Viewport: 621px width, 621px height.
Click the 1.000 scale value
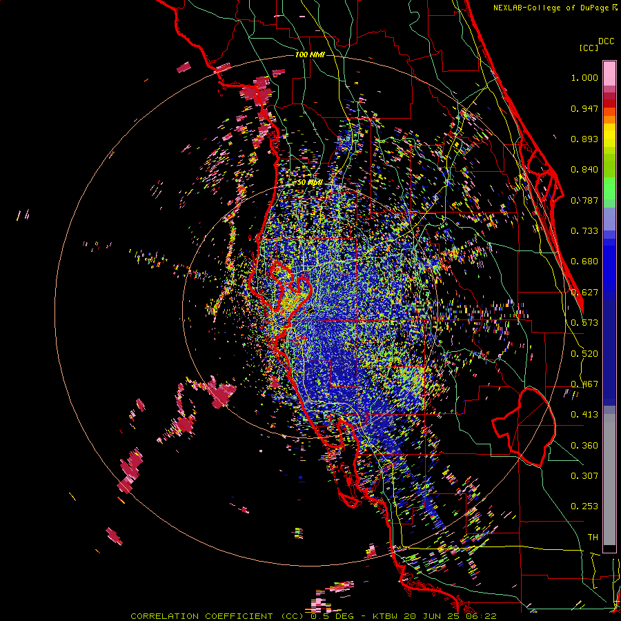pyautogui.click(x=584, y=78)
